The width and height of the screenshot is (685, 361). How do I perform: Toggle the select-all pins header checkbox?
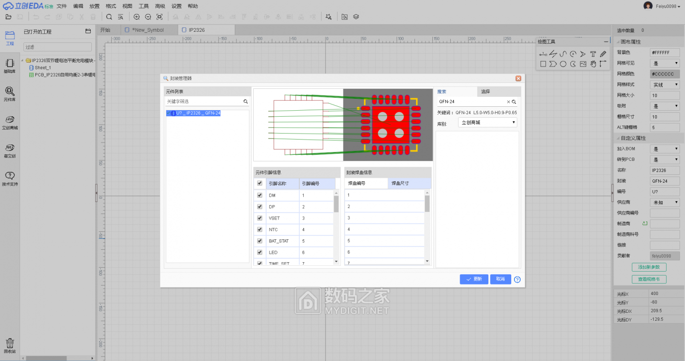(x=260, y=183)
